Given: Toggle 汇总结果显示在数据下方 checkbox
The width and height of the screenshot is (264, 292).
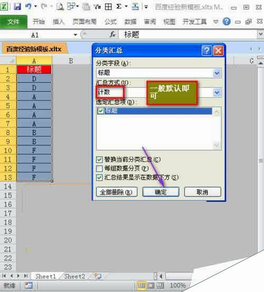Looking at the screenshot, I should point(99,177).
